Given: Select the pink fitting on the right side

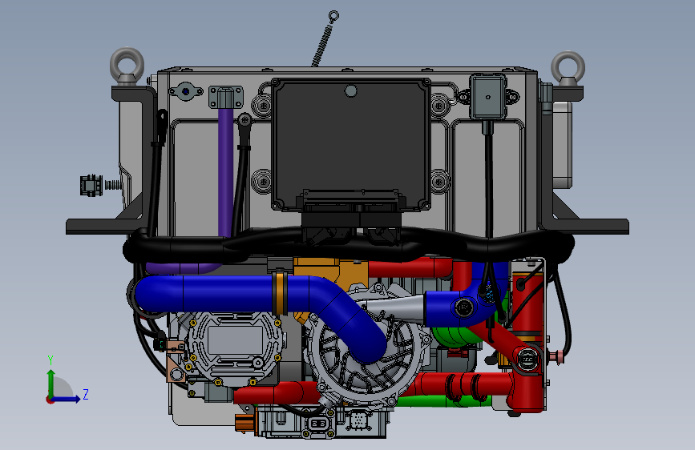Looking at the screenshot, I should (x=558, y=356).
